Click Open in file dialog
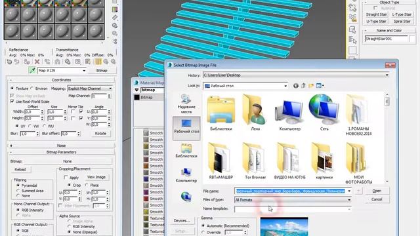 pos(377,191)
